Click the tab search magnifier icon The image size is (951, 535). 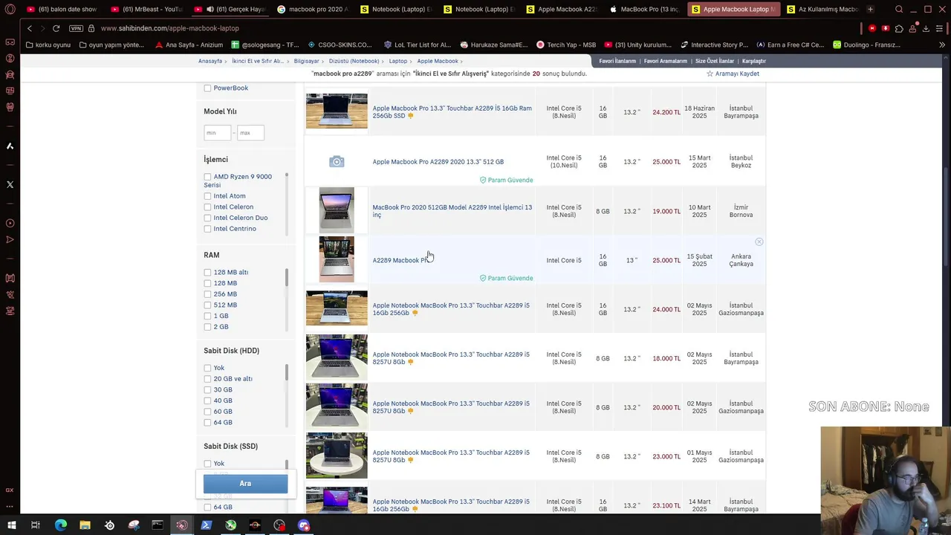pyautogui.click(x=899, y=10)
